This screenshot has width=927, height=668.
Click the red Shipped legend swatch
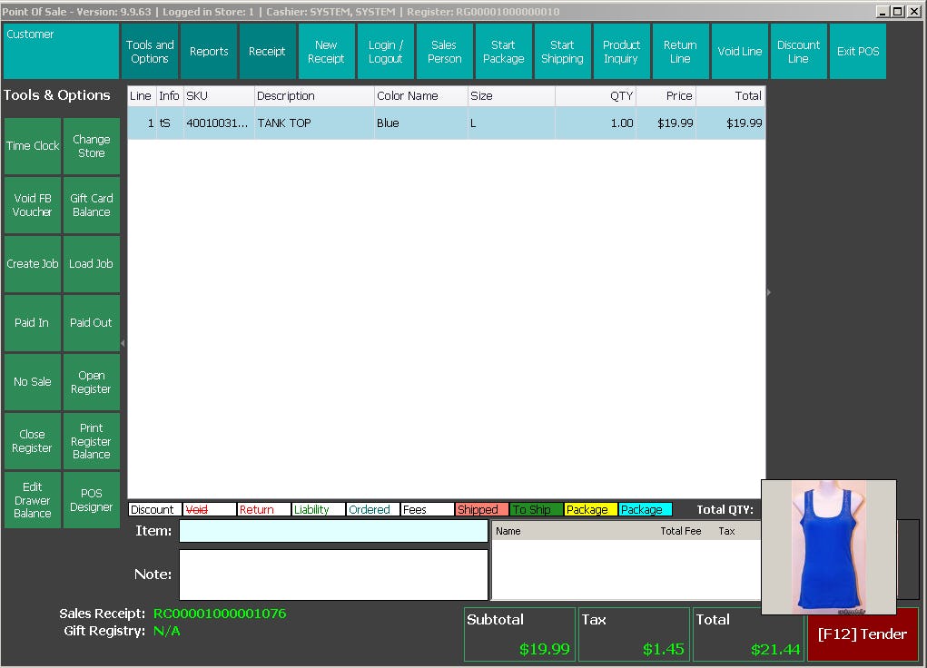482,509
